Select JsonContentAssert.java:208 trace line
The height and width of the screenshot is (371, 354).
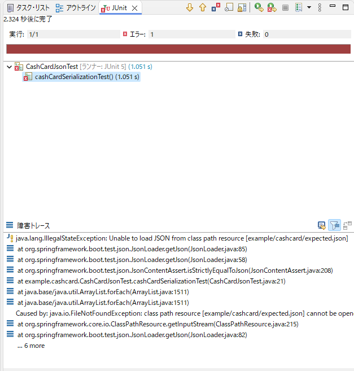(175, 270)
